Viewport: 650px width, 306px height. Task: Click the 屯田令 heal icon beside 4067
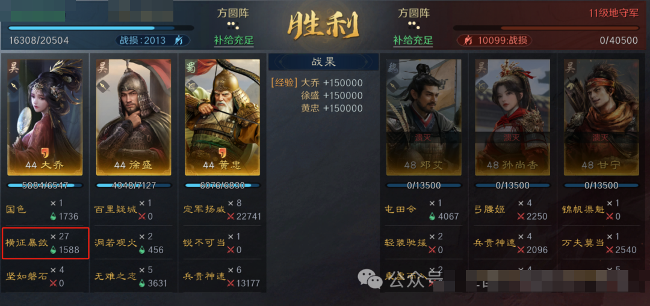coord(432,216)
